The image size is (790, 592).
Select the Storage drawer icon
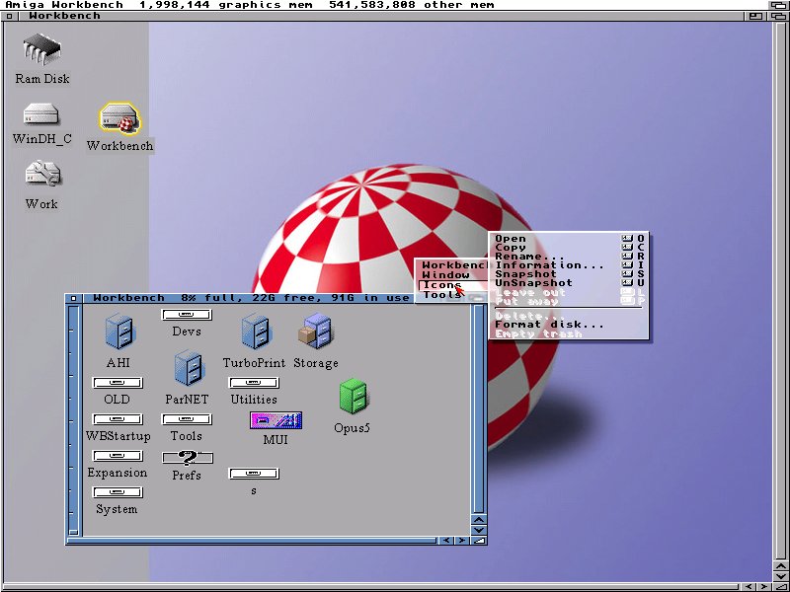(315, 332)
